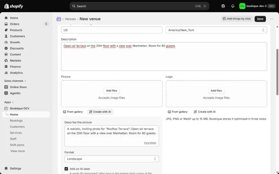Choose From gallery for Logo

click(x=178, y=112)
